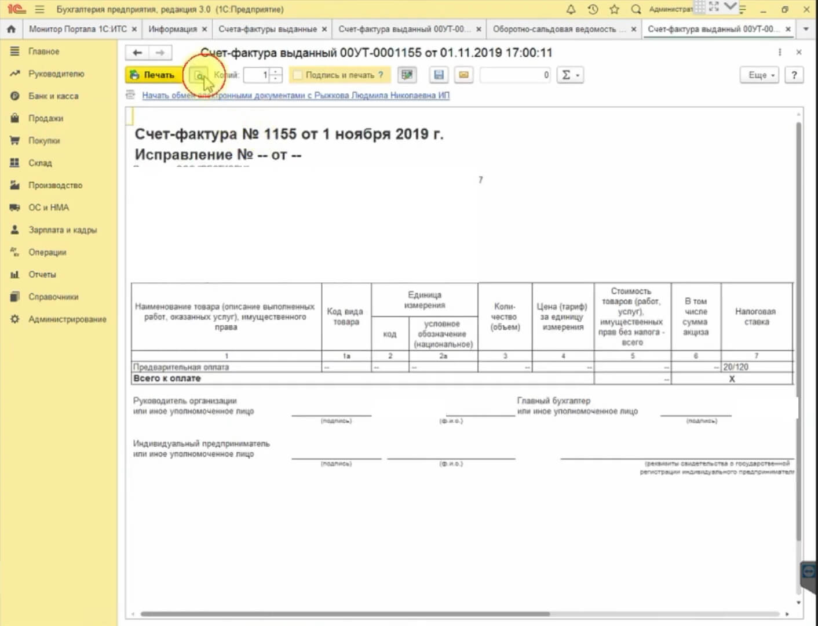
Task: Click the sum value field showing 0
Action: 515,75
